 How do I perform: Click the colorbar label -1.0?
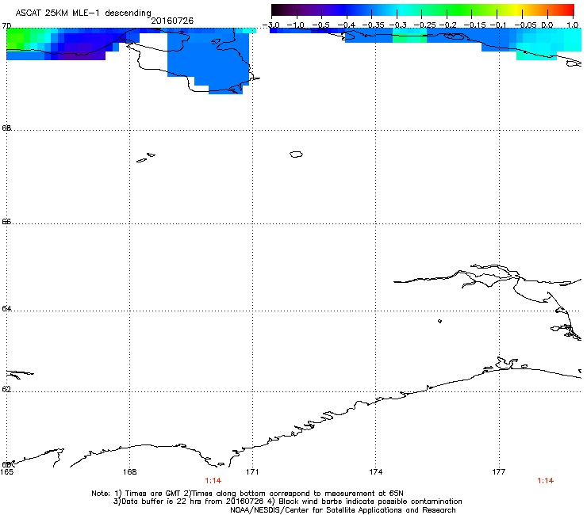point(296,25)
